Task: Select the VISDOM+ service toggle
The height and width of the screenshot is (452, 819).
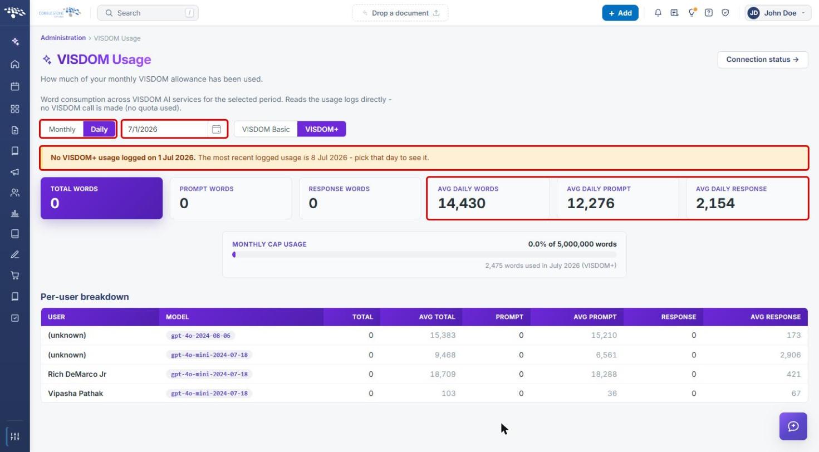Action: click(x=322, y=129)
